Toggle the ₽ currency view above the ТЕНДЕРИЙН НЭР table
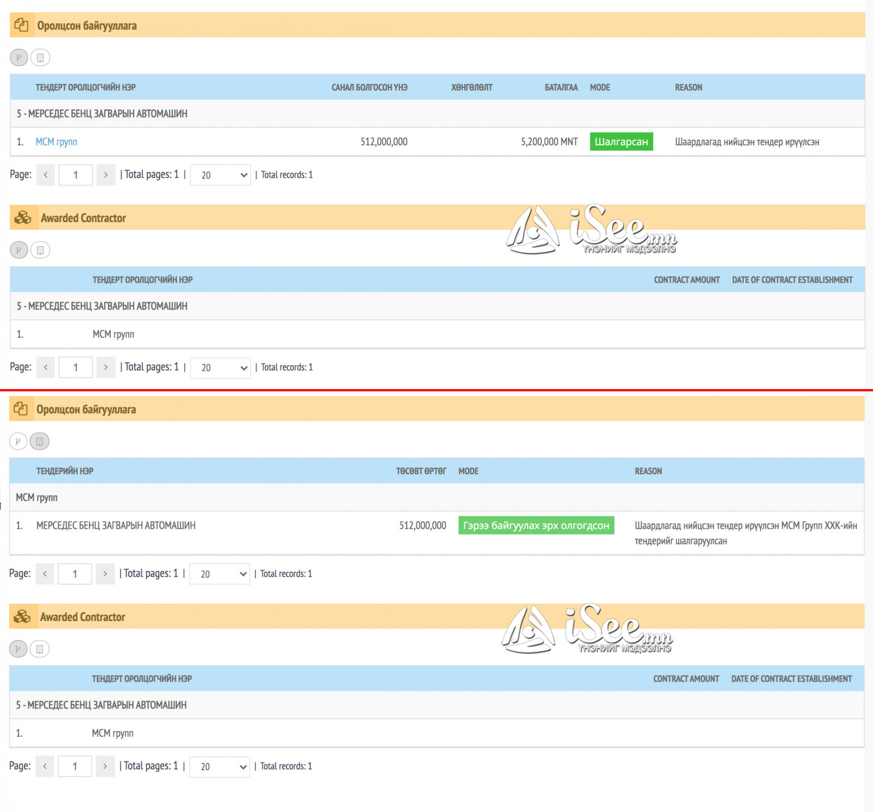Screen dimensions: 873x812 tap(18, 441)
